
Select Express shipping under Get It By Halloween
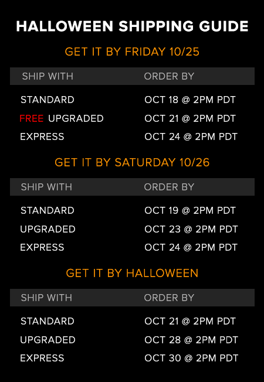[42, 358]
